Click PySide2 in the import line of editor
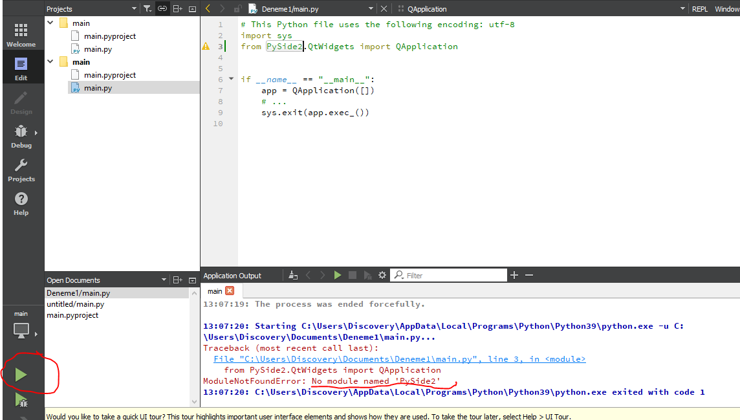This screenshot has height=420, width=740. pos(284,46)
